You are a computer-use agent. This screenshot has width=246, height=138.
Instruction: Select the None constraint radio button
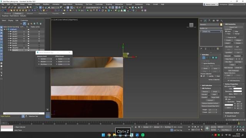coord(226,31)
